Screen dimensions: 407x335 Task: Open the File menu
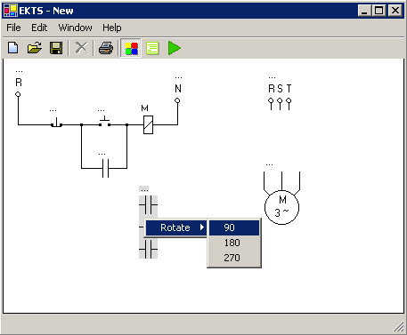pos(13,28)
